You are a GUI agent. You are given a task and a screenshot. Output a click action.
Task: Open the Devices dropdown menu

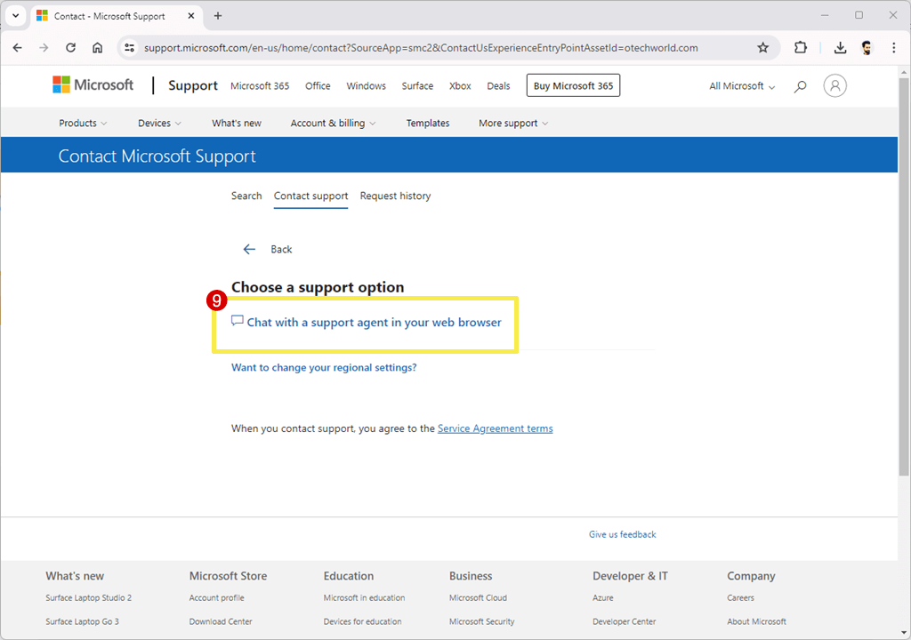[x=158, y=123]
